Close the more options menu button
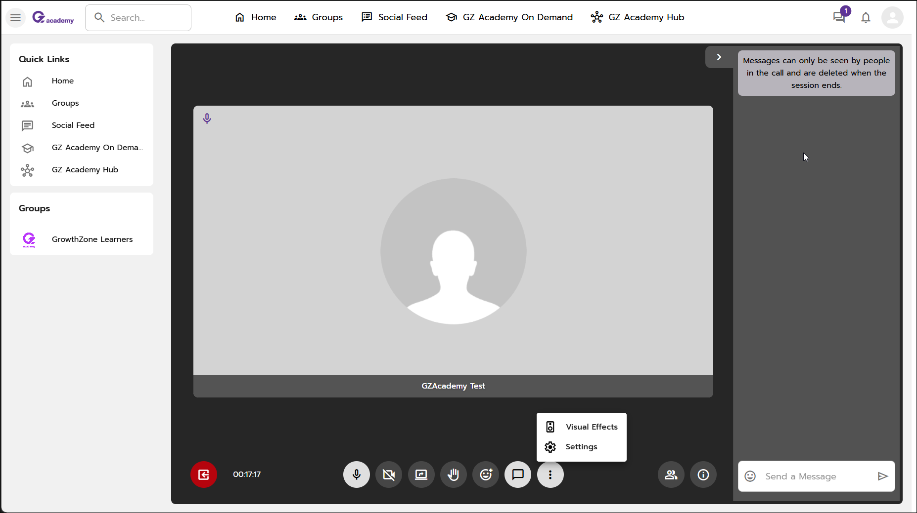 (x=550, y=474)
